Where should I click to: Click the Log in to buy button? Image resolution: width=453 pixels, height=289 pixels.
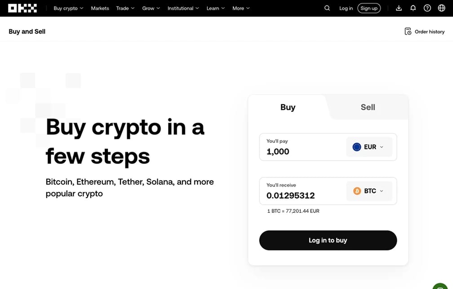[328, 240]
